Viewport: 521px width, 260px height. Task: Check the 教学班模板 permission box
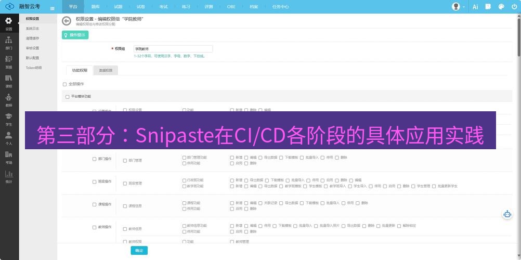[281, 186]
